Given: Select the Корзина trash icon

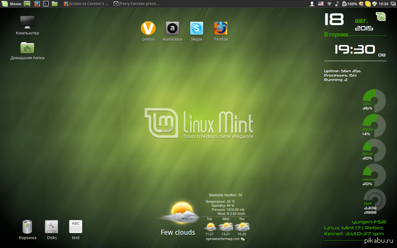Looking at the screenshot, I should point(27,229).
